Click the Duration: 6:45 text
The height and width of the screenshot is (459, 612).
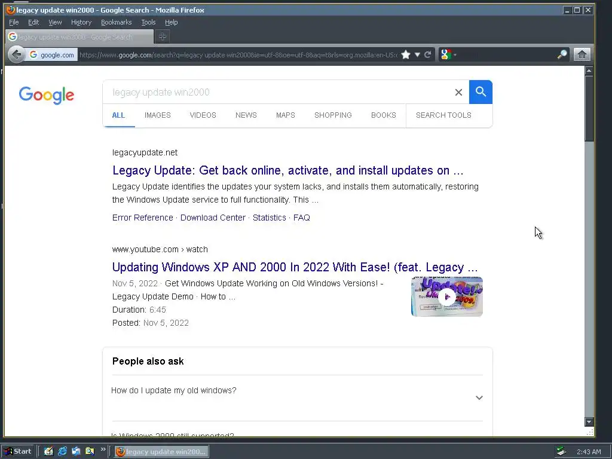click(x=139, y=310)
